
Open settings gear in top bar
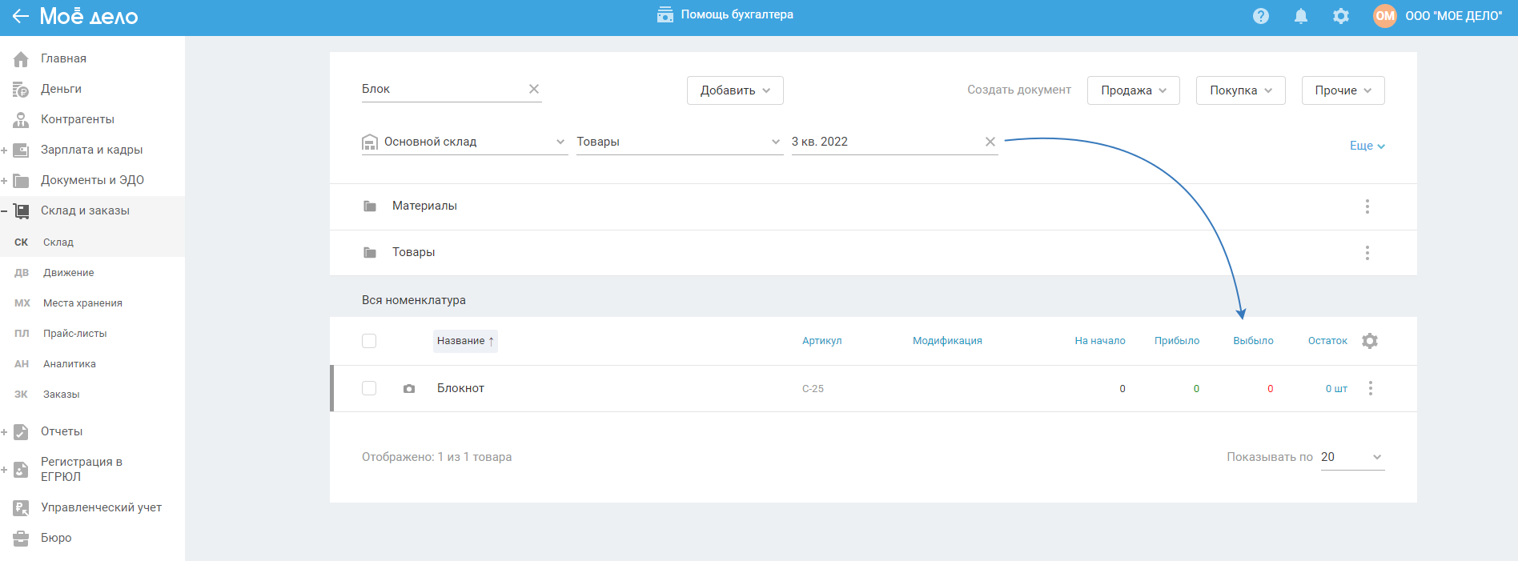(x=1341, y=16)
